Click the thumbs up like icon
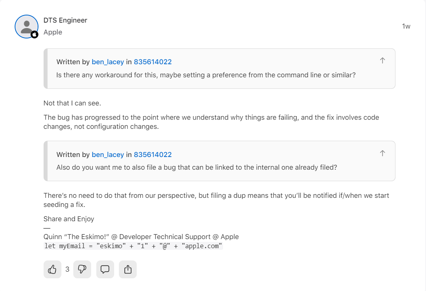This screenshot has height=291, width=426. coord(52,269)
